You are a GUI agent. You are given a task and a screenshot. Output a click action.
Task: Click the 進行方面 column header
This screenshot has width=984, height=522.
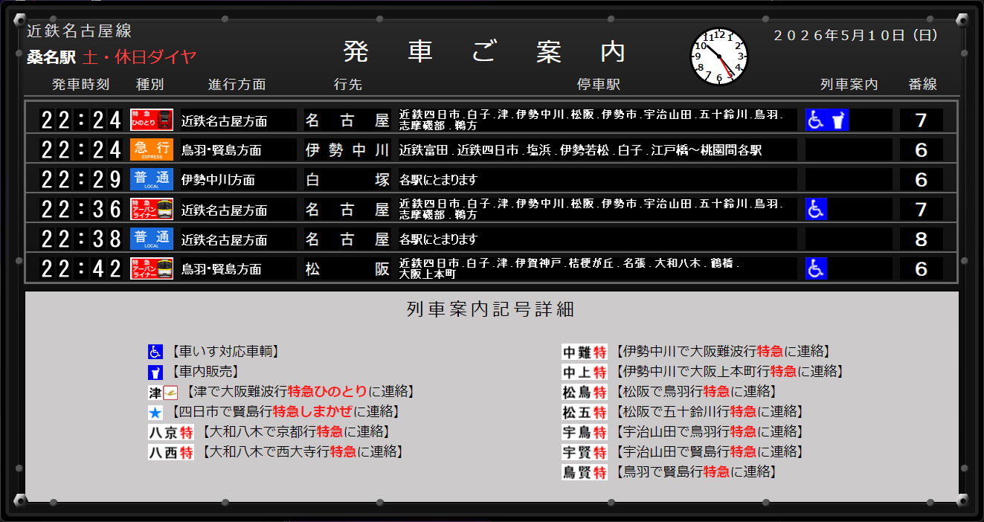(x=237, y=85)
